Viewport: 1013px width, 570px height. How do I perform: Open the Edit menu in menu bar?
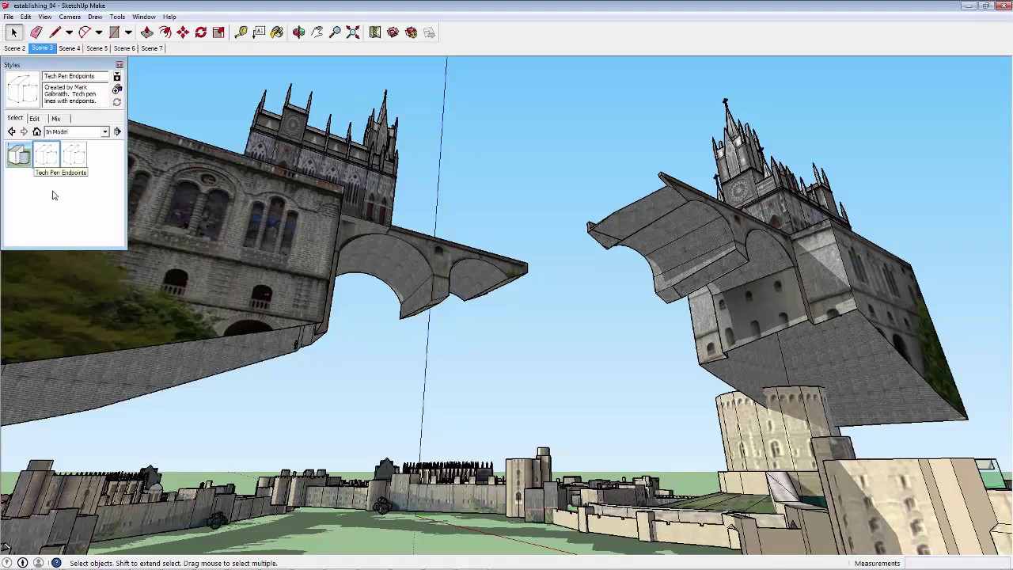click(x=25, y=17)
